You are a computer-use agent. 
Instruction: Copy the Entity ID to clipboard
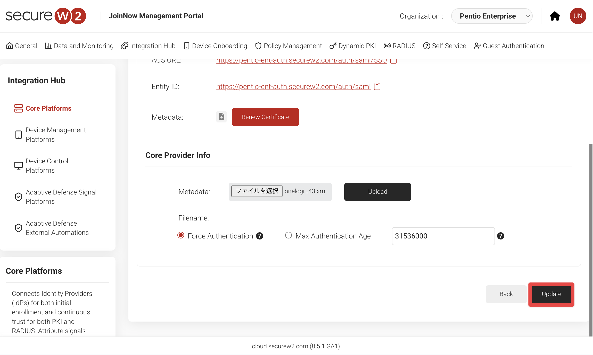click(x=377, y=86)
